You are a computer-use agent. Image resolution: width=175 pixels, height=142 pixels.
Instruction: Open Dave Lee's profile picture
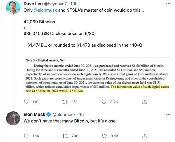pyautogui.click(x=12, y=8)
